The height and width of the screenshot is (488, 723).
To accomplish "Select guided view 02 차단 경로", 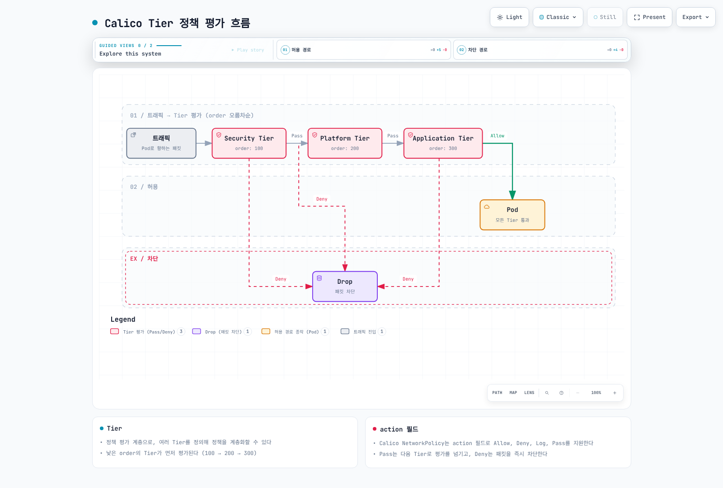I will tap(540, 50).
